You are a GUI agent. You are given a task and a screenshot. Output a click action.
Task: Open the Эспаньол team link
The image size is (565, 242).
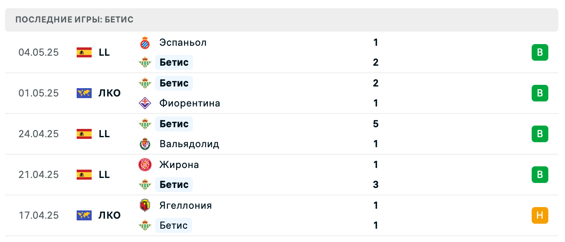[183, 42]
